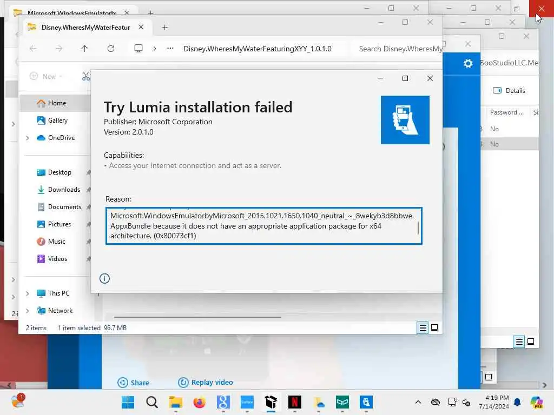This screenshot has width=554, height=415.
Task: Open the Try Lumia taskbar icon
Action: (366, 402)
